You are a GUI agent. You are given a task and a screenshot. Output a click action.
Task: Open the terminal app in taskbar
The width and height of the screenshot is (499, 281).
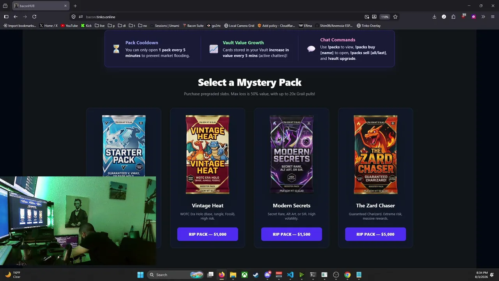pos(313,275)
